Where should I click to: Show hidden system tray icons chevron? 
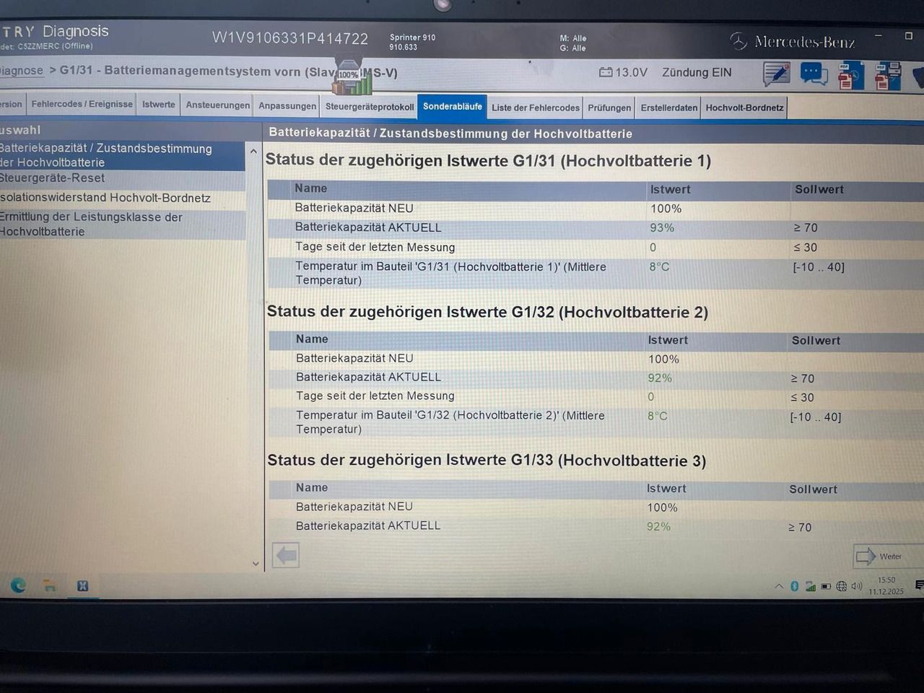click(779, 586)
